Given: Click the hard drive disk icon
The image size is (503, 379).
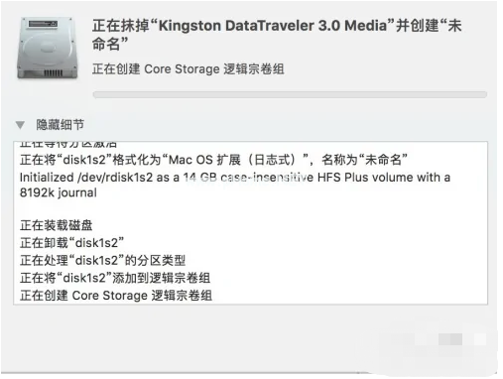Looking at the screenshot, I should [48, 49].
